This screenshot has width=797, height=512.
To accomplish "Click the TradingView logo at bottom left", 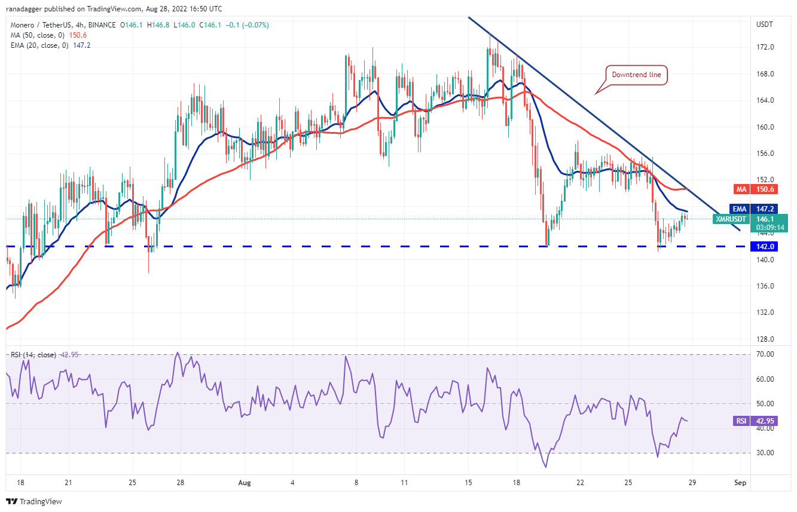I will click(x=34, y=501).
